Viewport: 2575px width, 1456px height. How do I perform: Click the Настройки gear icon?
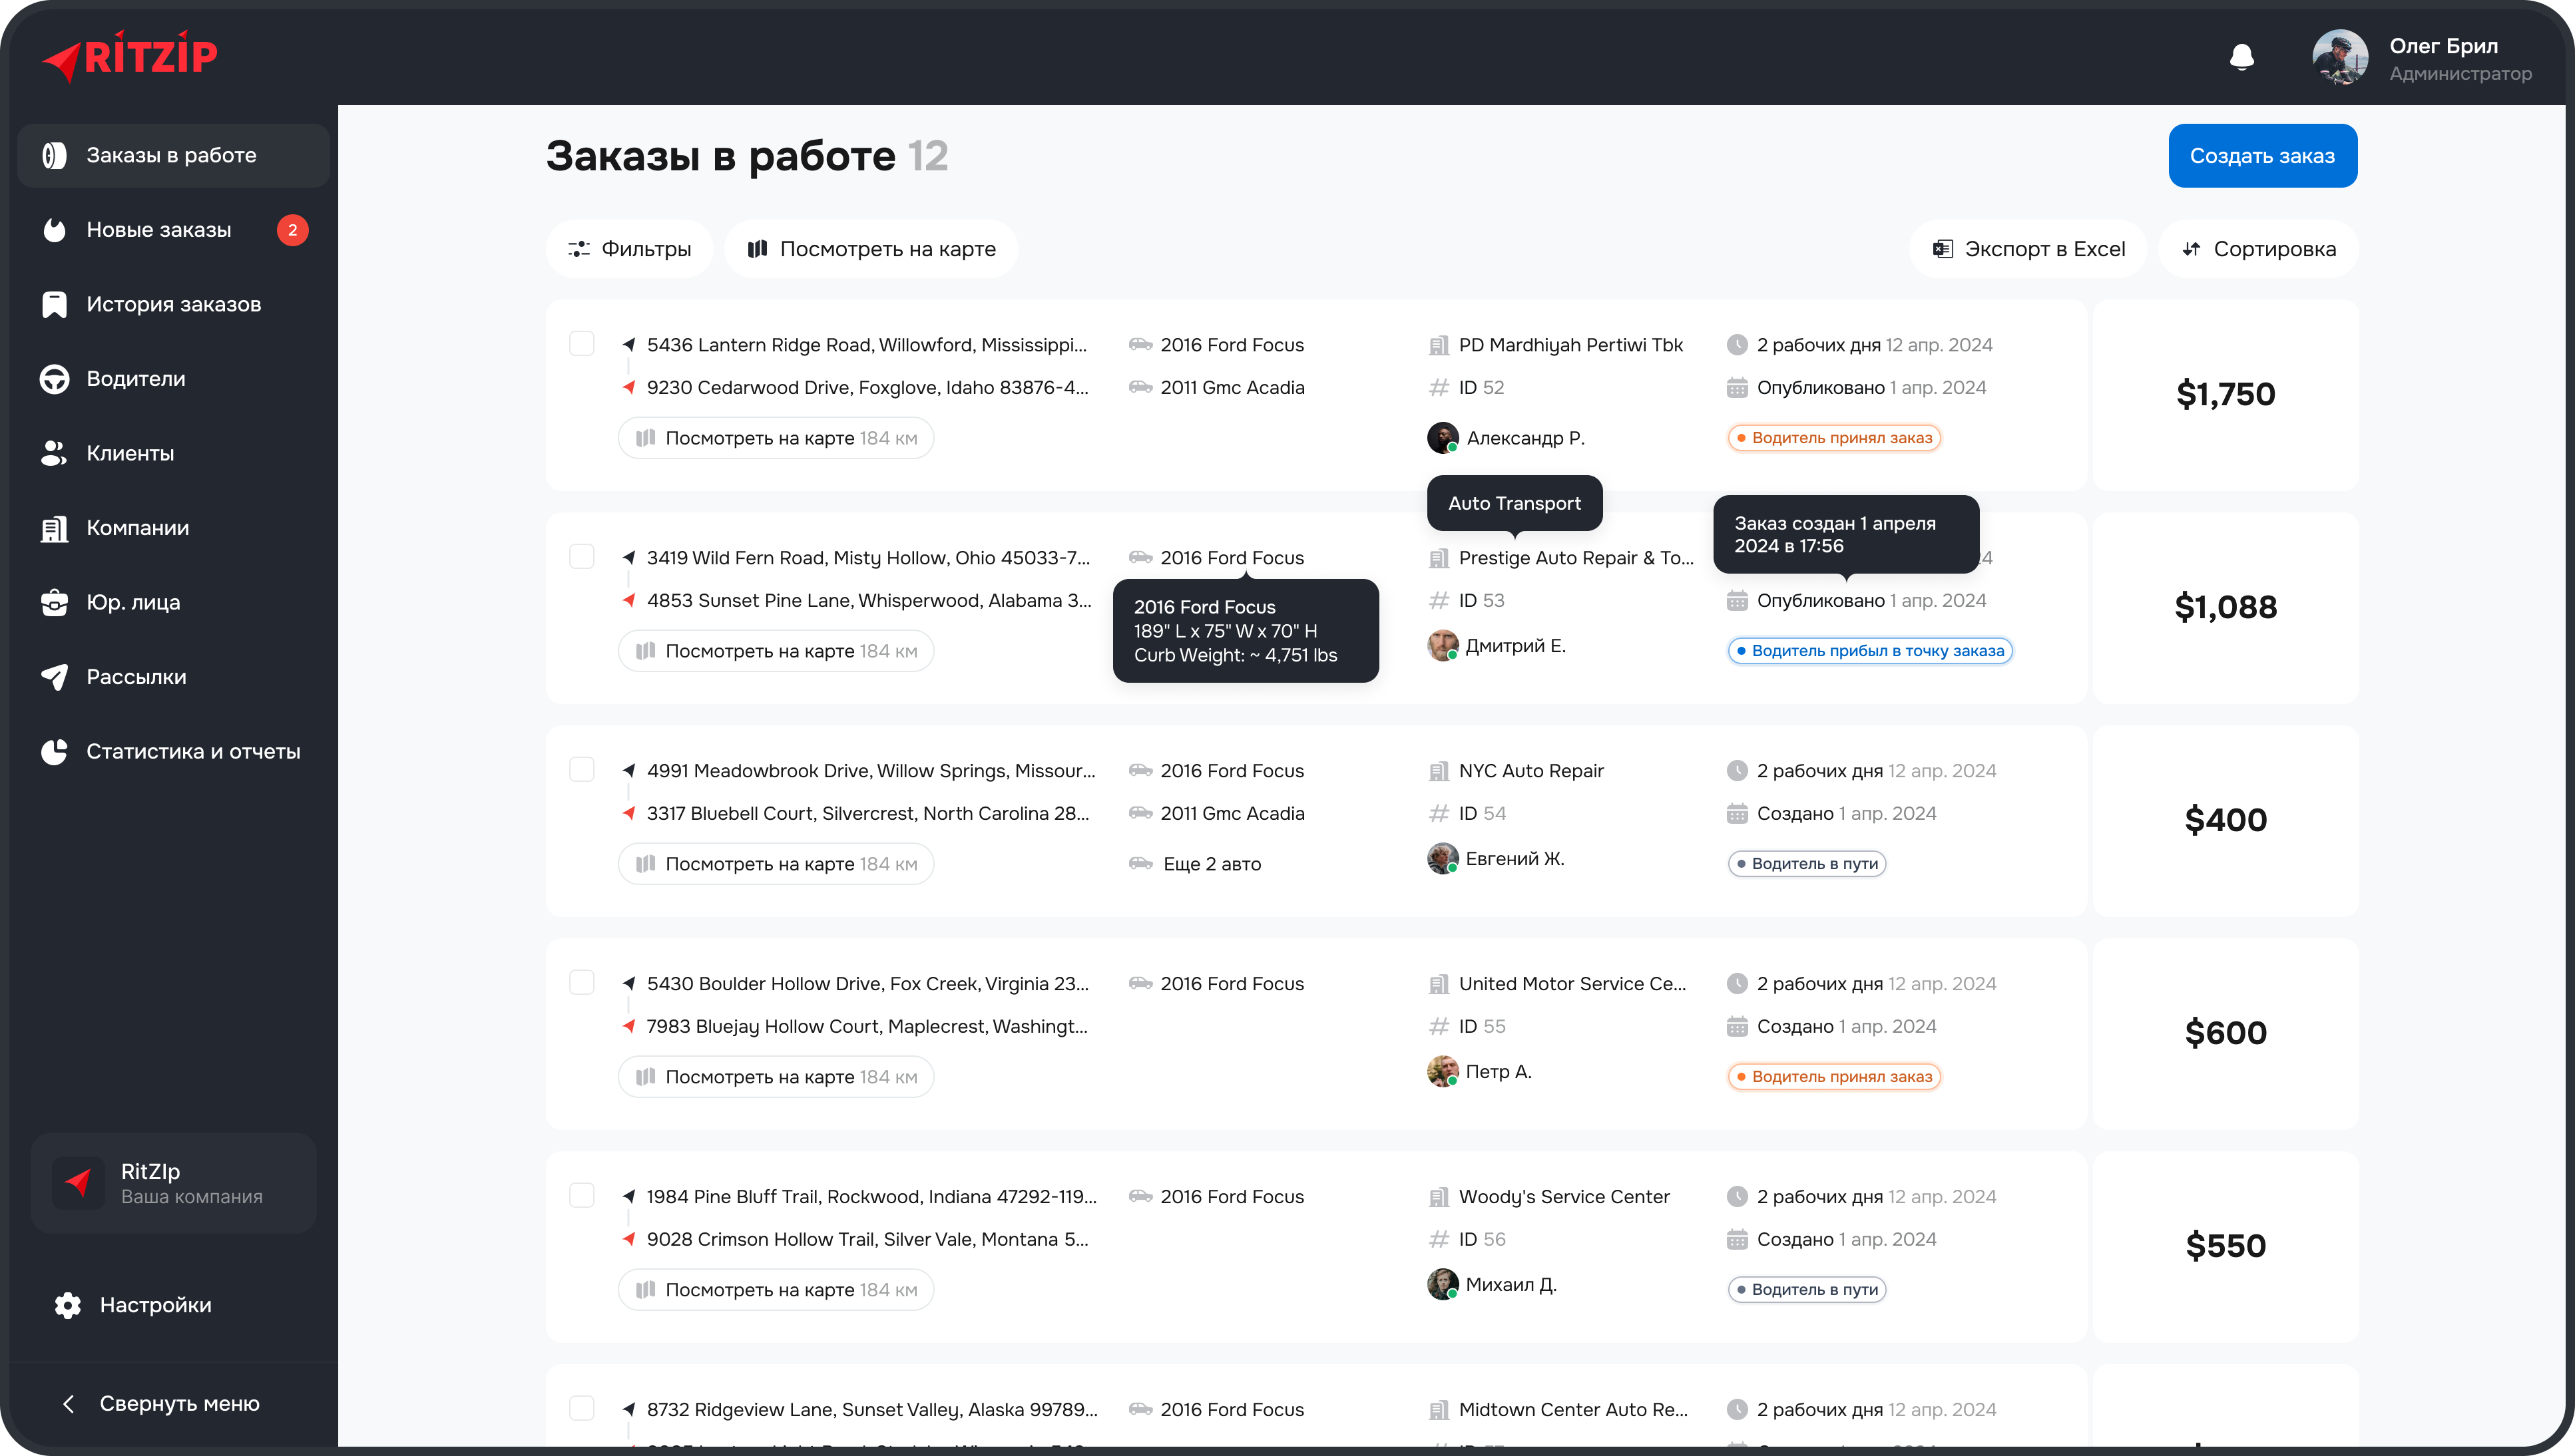tap(68, 1305)
